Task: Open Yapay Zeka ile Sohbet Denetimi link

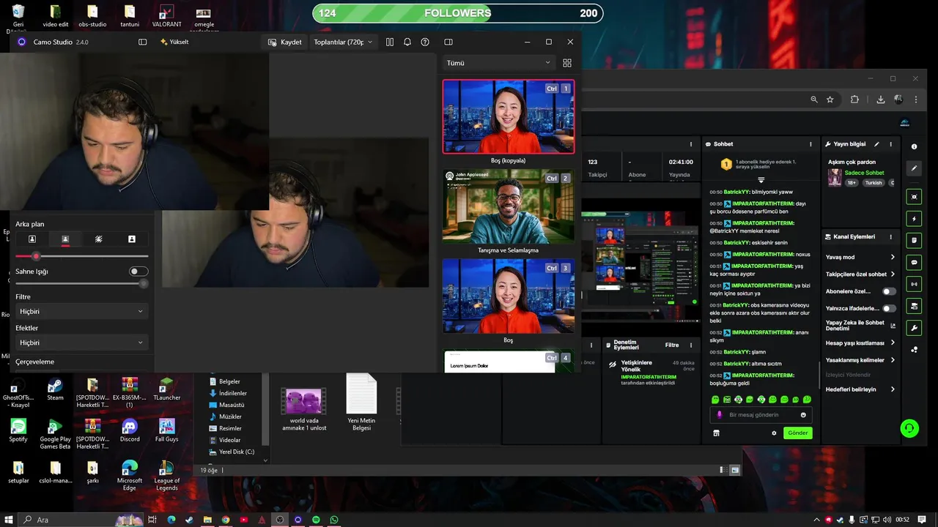Action: [x=860, y=326]
